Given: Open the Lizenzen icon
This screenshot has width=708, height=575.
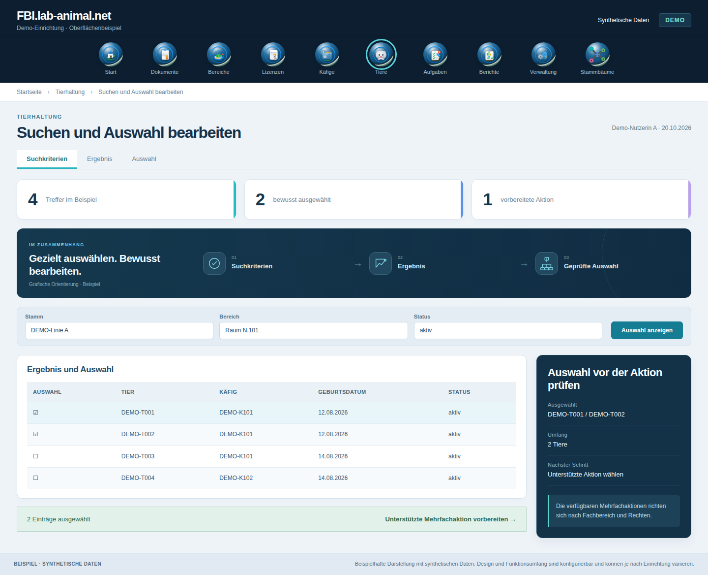Looking at the screenshot, I should 273,55.
